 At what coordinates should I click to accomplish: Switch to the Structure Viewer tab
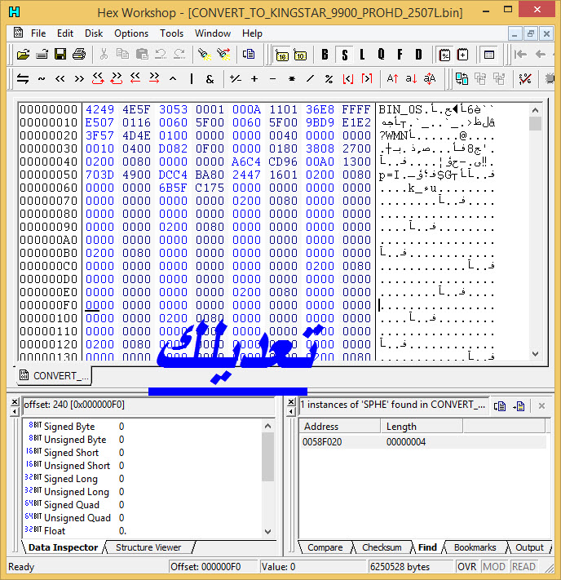point(148,547)
